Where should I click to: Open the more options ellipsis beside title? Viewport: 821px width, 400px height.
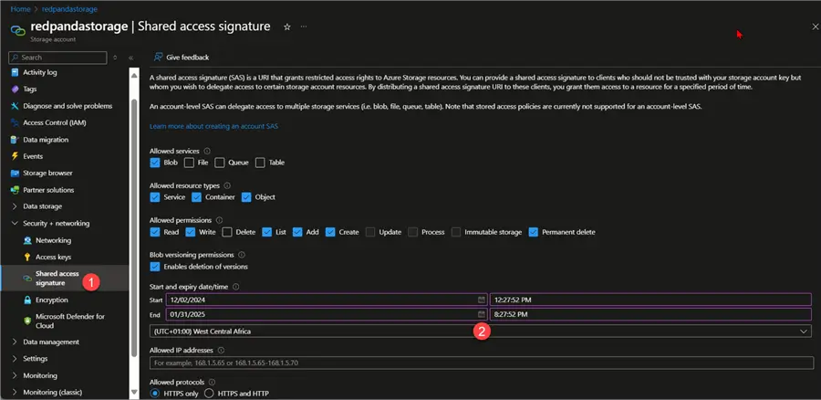coord(304,26)
